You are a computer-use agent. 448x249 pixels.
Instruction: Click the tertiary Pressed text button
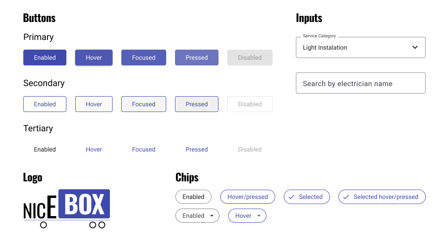[x=197, y=149]
